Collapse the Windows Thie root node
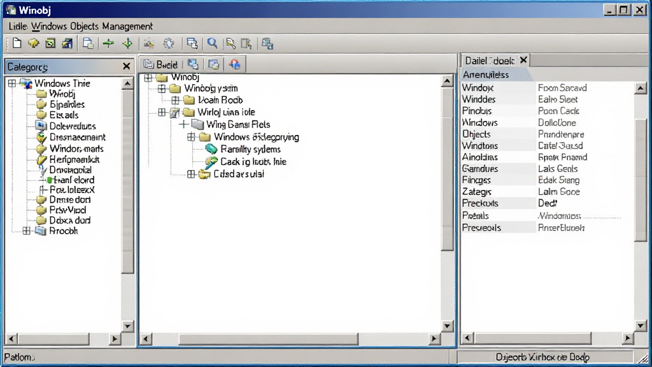 [12, 83]
